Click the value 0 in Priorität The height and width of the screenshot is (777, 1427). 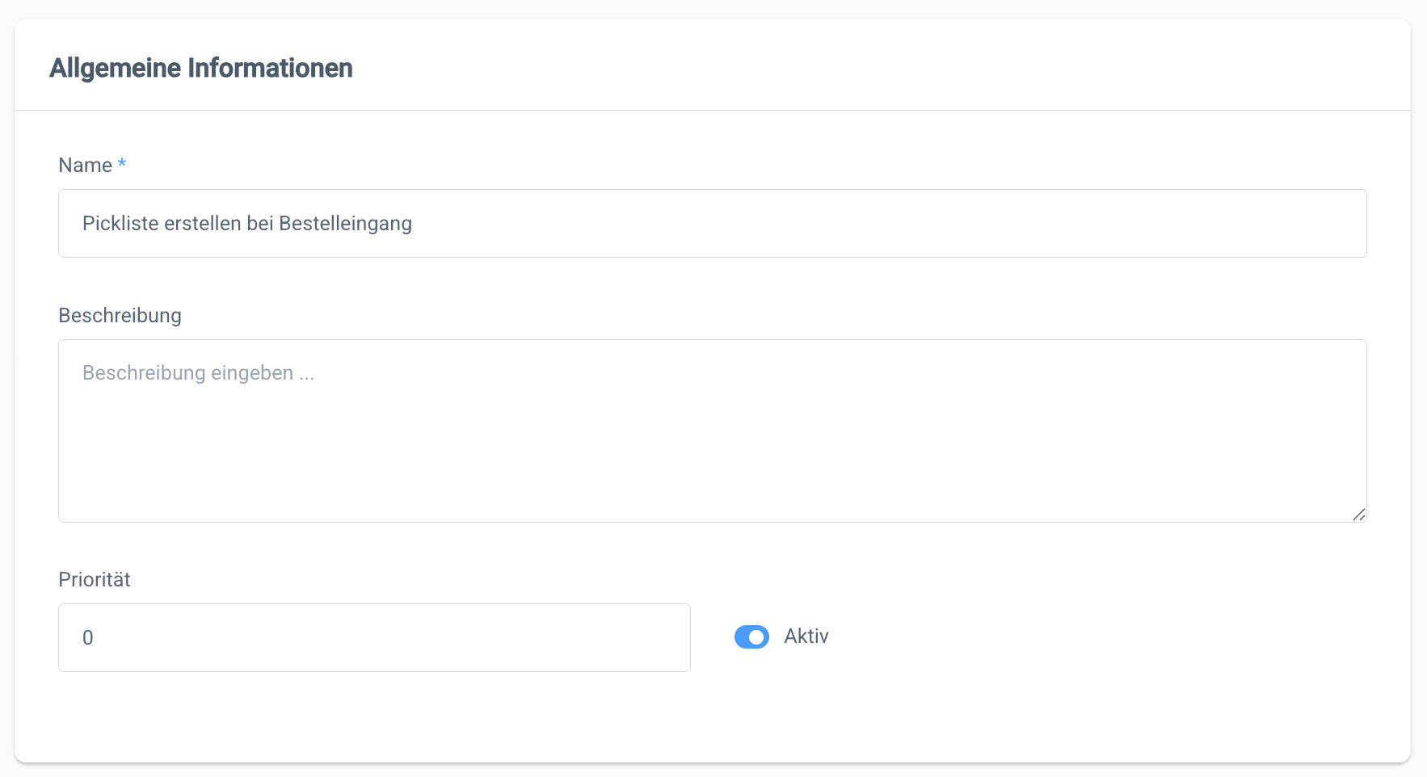(x=88, y=638)
